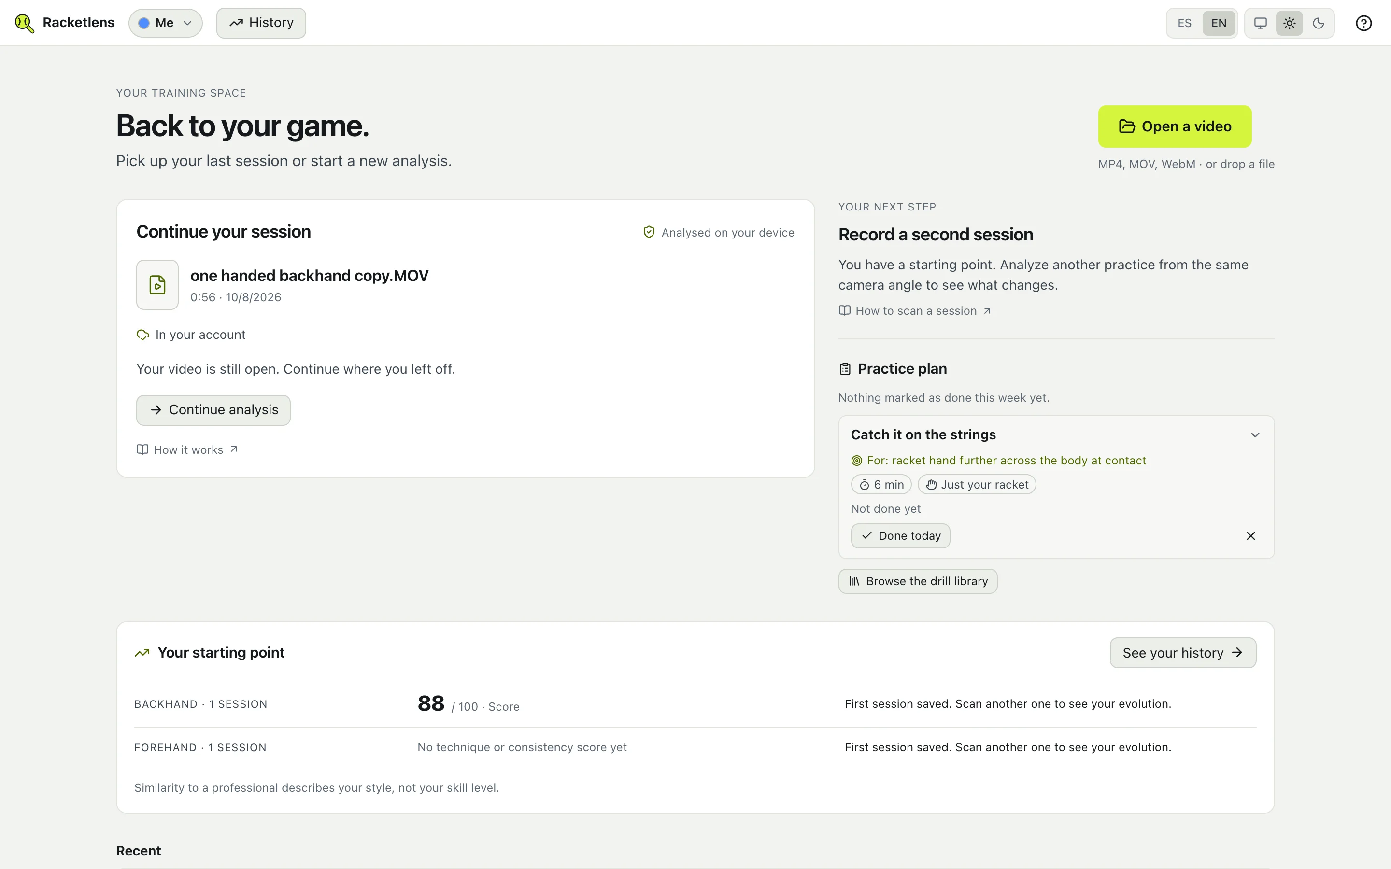
Task: Click the Open a video button
Action: (x=1174, y=126)
